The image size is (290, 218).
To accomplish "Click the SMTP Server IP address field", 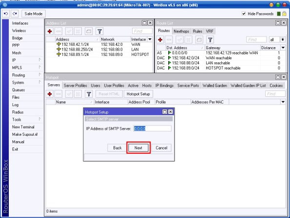I will click(x=152, y=128).
